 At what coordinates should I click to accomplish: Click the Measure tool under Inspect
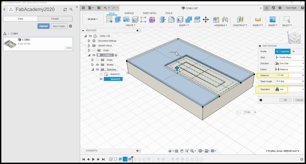pyautogui.click(x=258, y=20)
